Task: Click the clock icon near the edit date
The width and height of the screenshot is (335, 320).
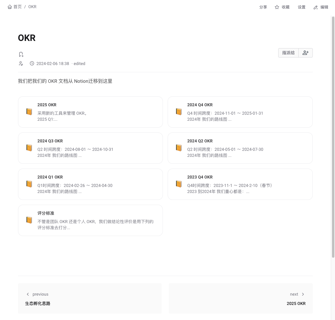Action: [x=32, y=64]
